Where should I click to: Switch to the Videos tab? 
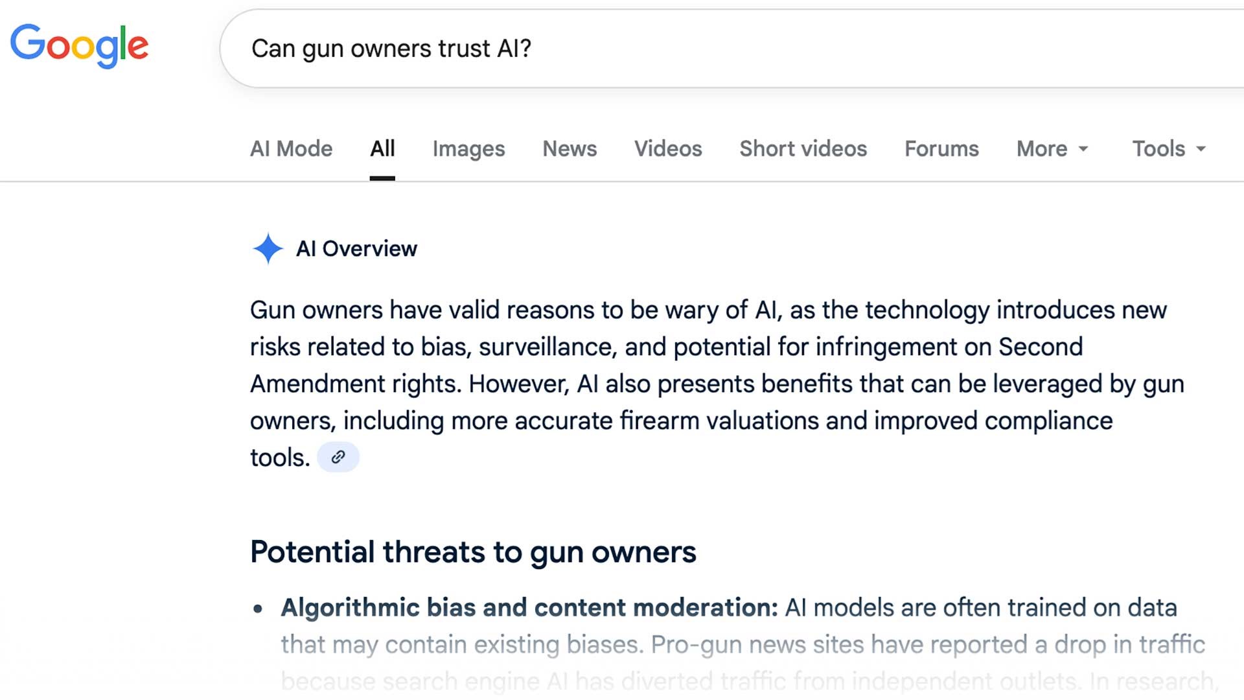click(668, 149)
